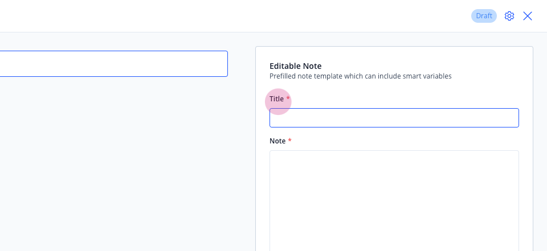Image resolution: width=547 pixels, height=251 pixels.
Task: Click the Draft status badge
Action: (484, 16)
